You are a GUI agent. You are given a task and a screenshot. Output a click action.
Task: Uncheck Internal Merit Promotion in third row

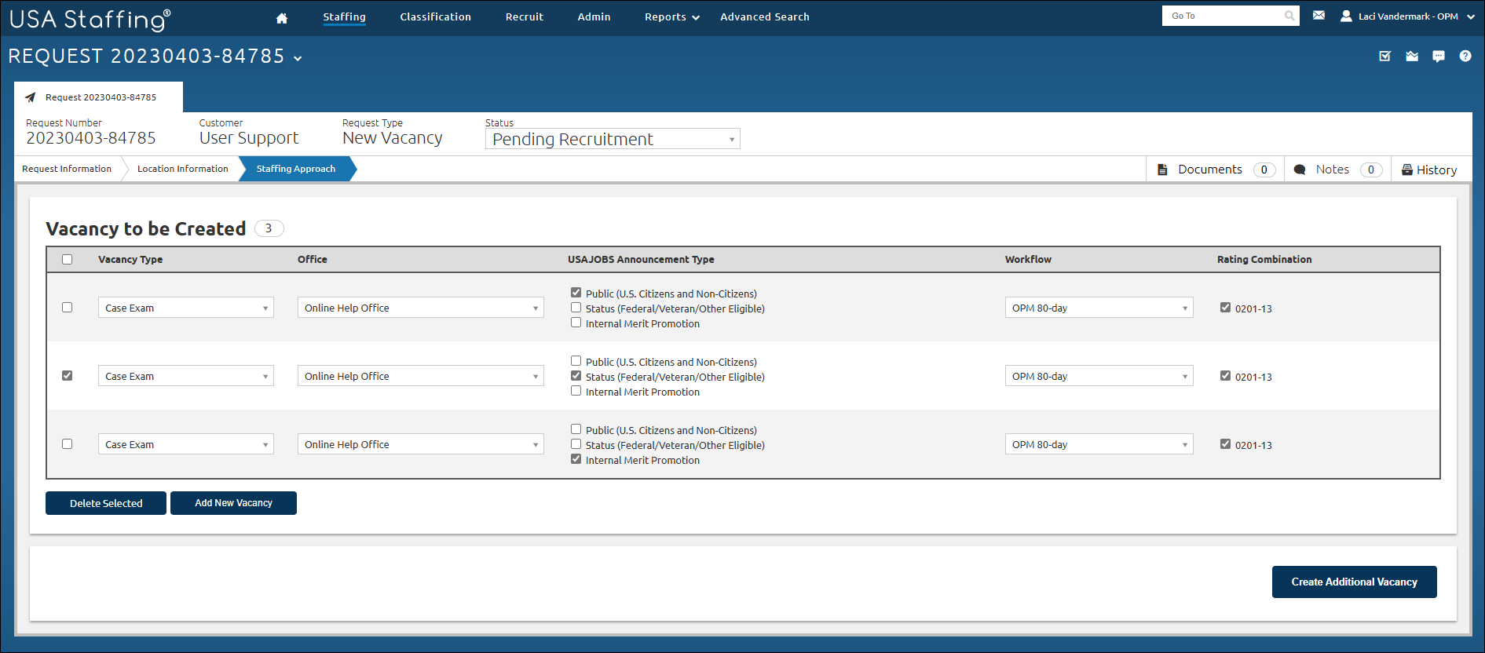coord(576,459)
